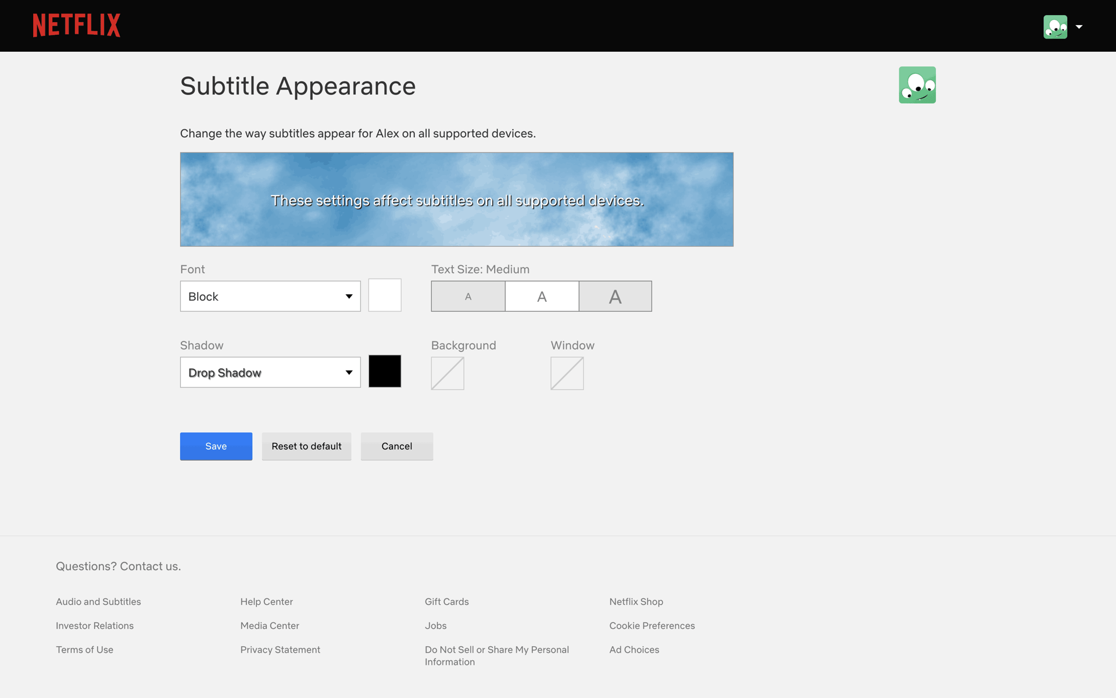The image size is (1116, 698).
Task: Open Investor Relations footer link
Action: click(95, 625)
